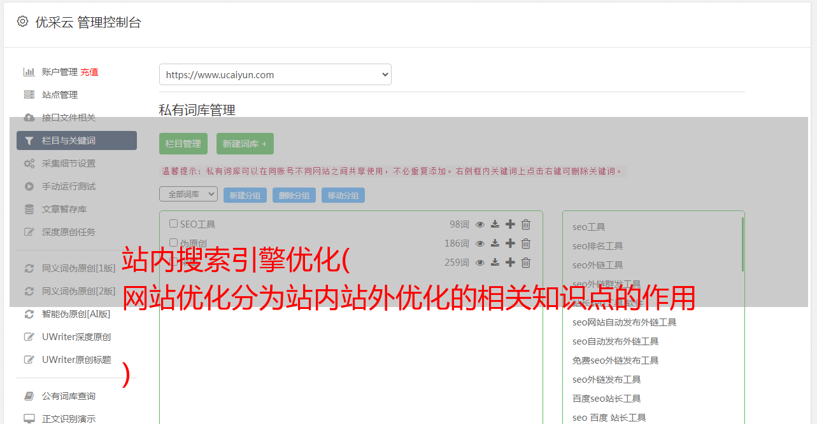Viewport: 817px width, 424px height.
Task: Open the 接口文件相关 sidebar item
Action: coord(69,118)
